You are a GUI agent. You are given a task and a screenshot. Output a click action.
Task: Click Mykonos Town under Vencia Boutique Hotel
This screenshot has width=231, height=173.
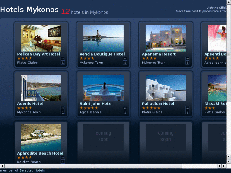pos(91,63)
